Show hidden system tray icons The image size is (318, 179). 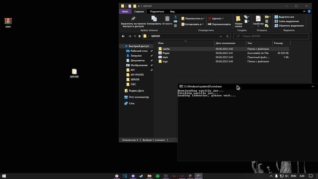271,176
